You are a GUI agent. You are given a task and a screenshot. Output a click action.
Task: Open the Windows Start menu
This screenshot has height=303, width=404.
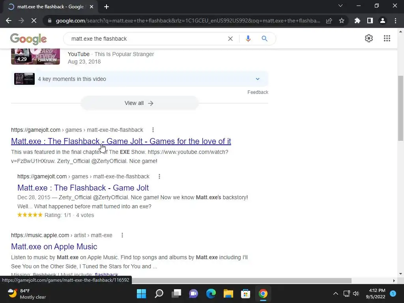142,294
